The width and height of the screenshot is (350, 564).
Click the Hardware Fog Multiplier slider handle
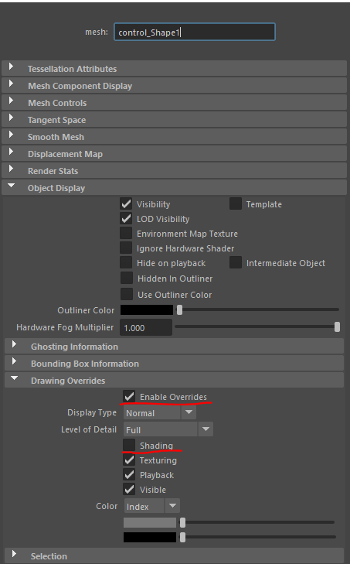337,326
